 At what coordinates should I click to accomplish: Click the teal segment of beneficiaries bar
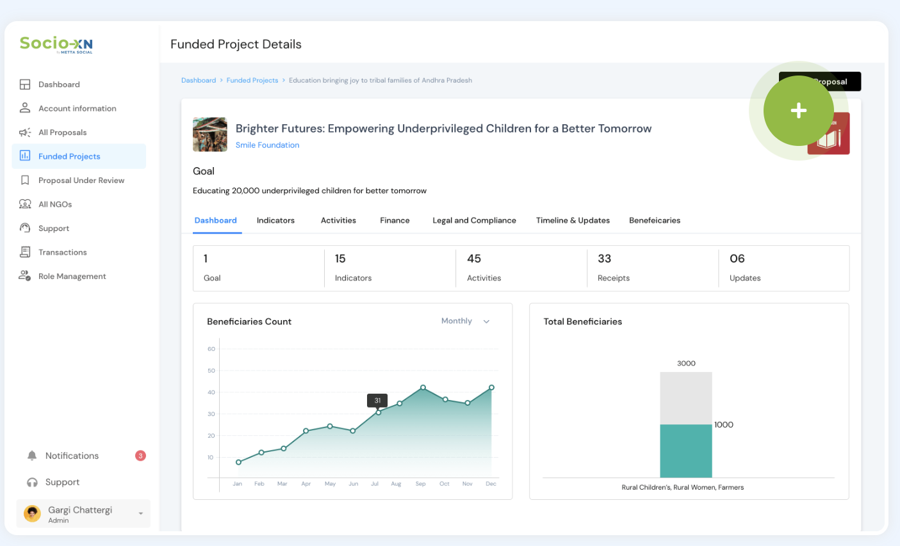click(x=685, y=451)
